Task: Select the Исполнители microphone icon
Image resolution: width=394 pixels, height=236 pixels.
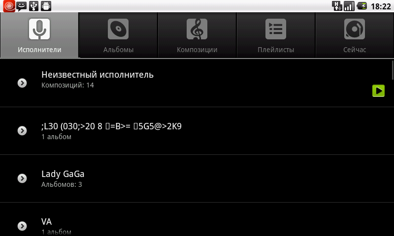Action: [39, 29]
